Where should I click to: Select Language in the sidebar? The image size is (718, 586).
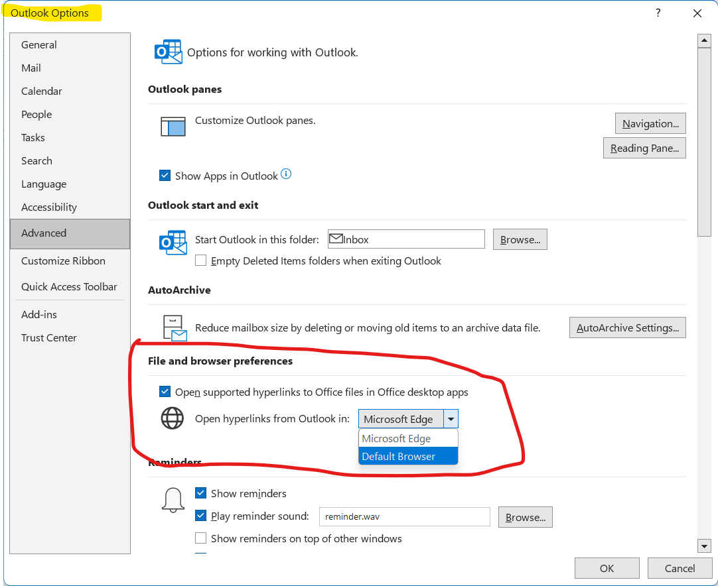[70, 184]
